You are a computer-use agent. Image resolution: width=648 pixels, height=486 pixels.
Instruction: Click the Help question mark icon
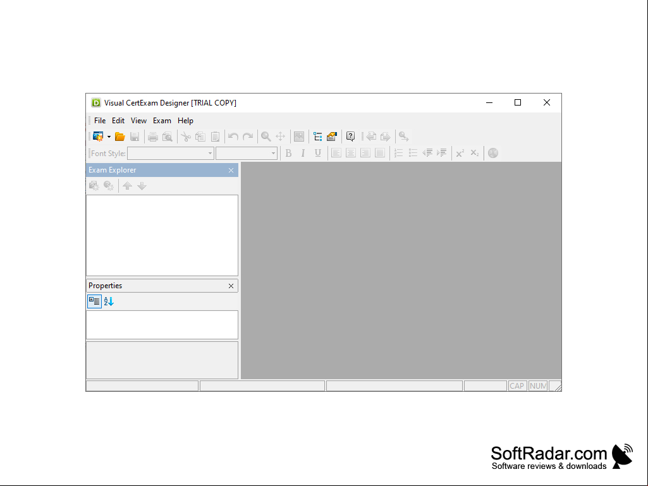350,137
